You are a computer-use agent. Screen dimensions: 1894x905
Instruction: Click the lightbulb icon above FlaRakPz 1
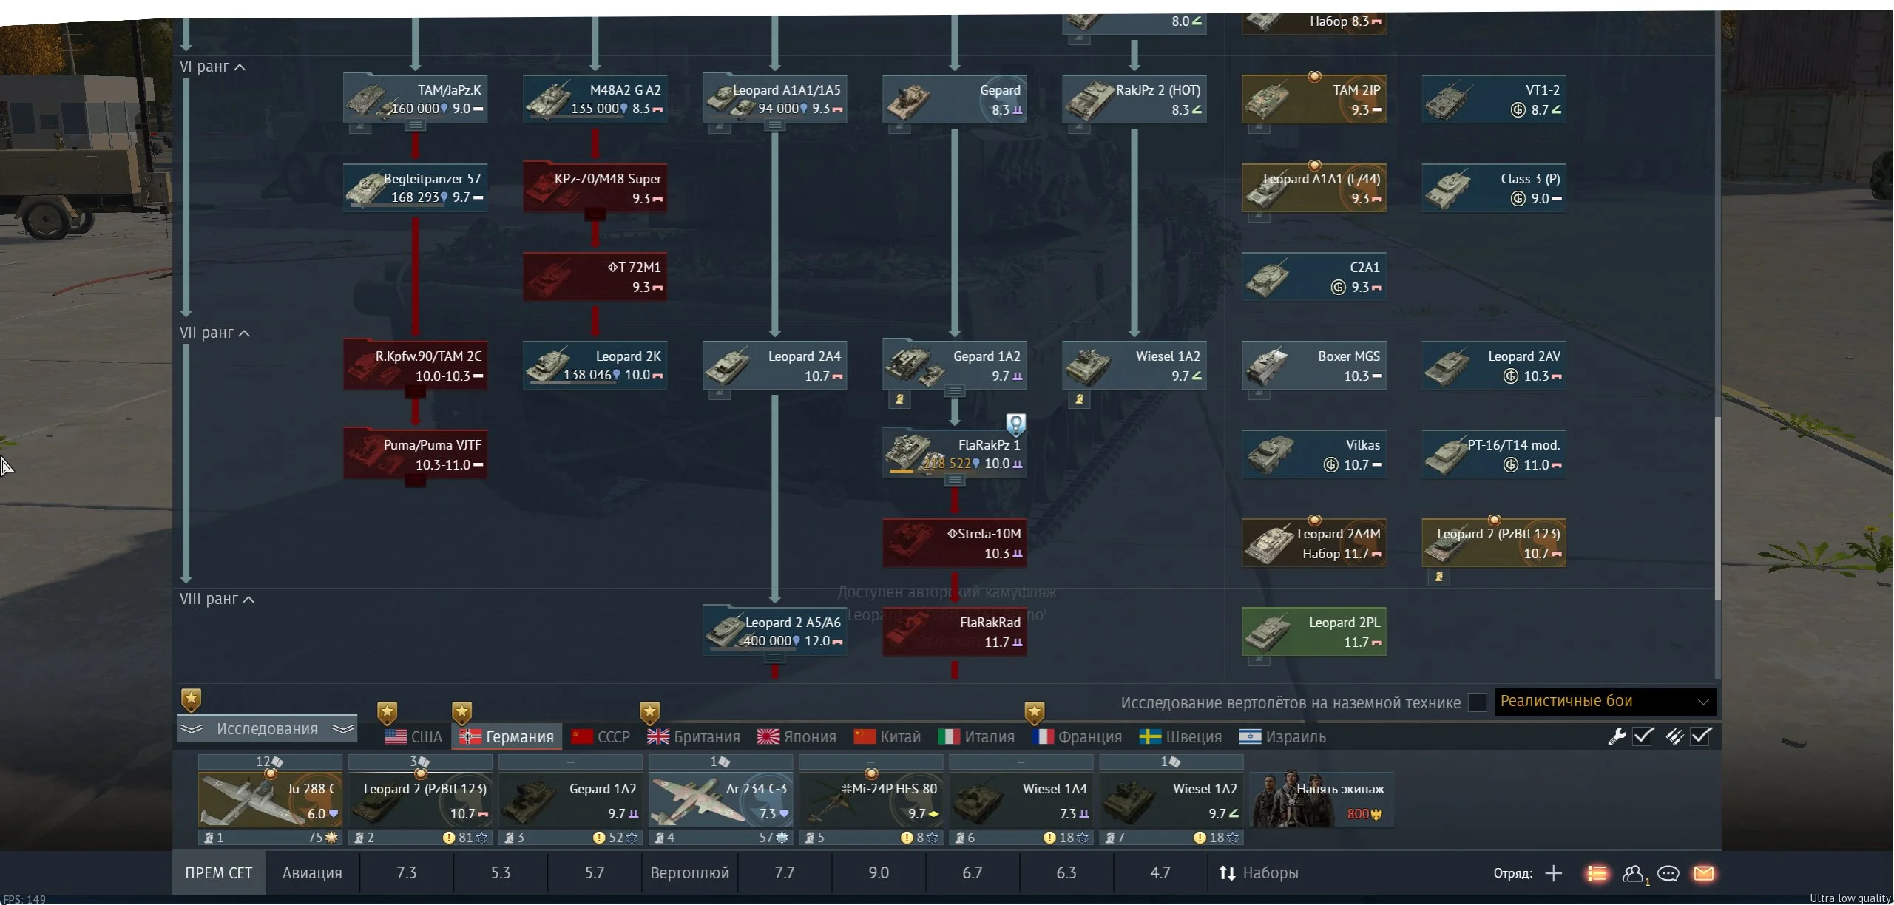tap(1016, 424)
